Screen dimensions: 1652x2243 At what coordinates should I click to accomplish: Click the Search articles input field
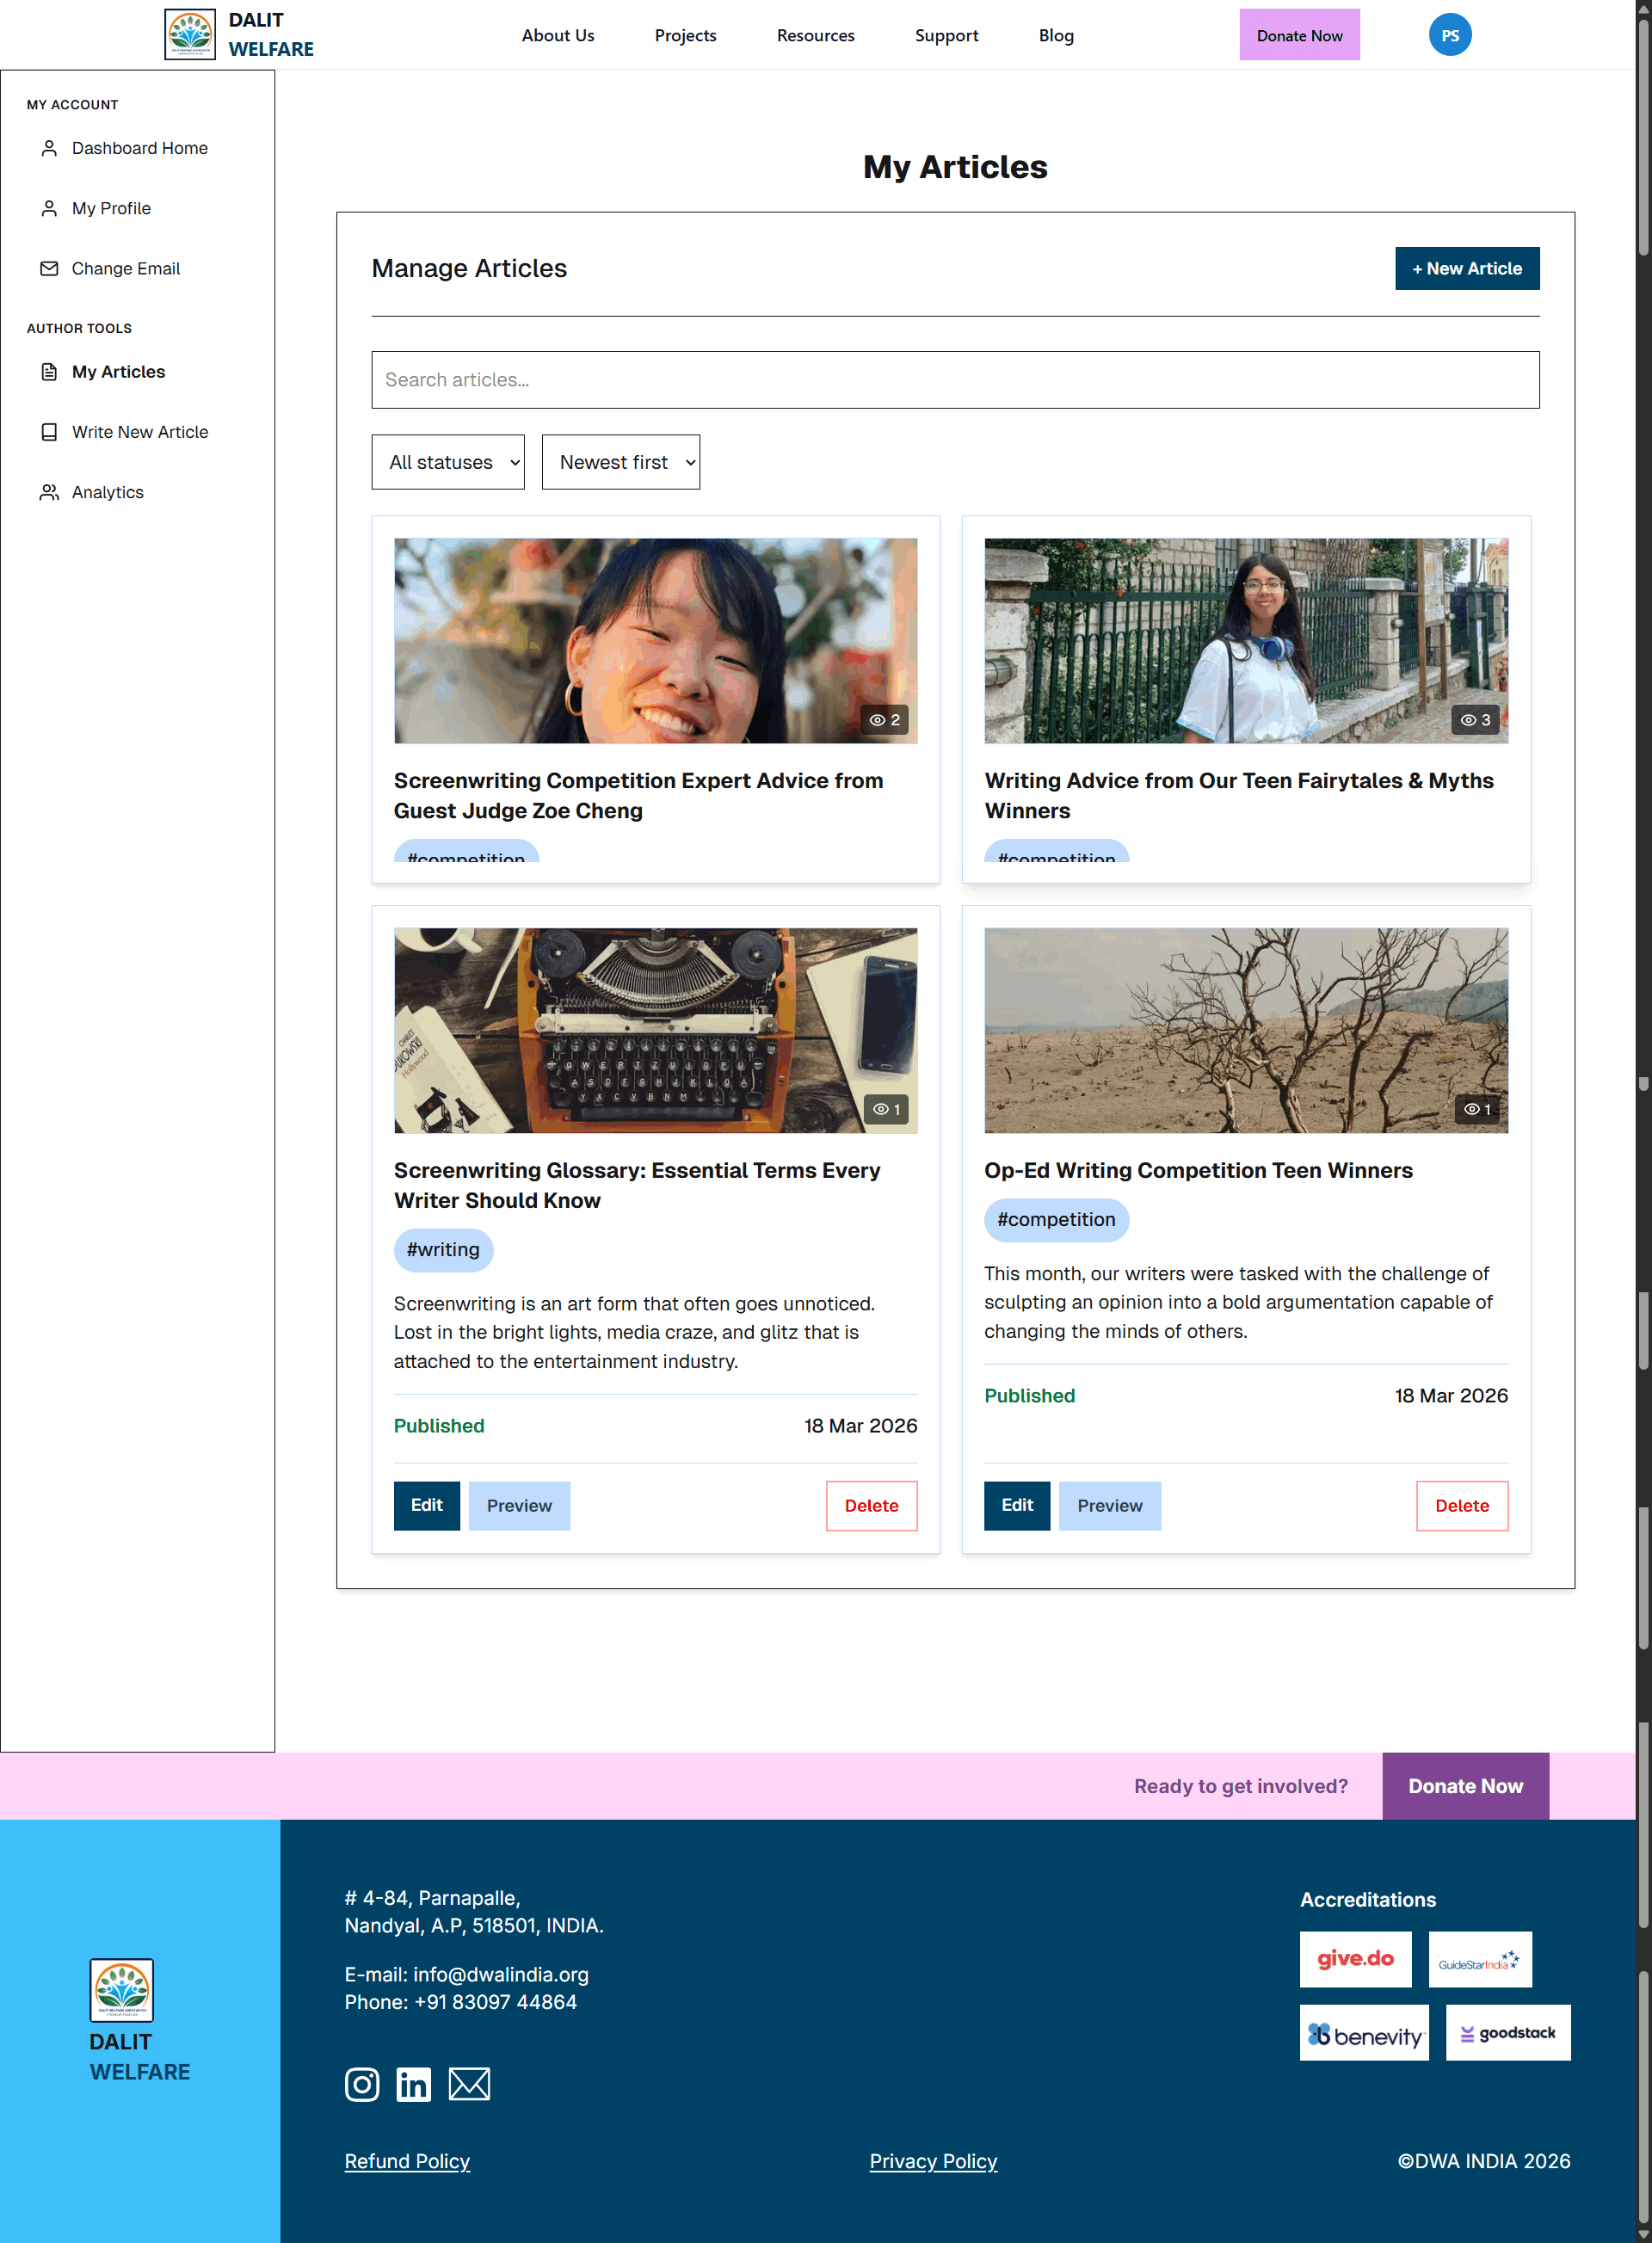pos(954,380)
